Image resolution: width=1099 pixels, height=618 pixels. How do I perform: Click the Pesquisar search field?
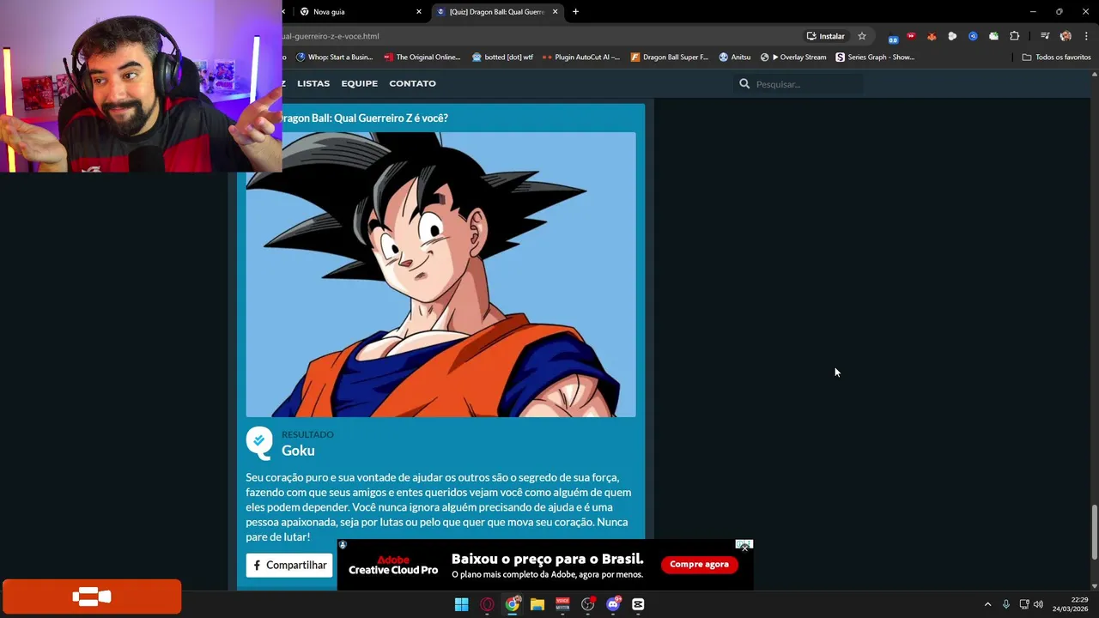click(807, 84)
